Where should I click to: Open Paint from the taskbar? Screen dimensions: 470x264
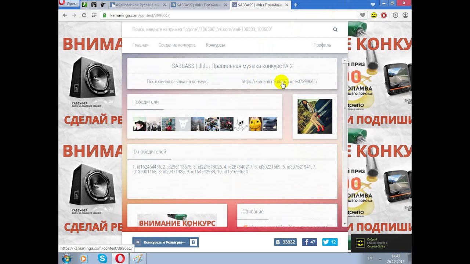point(137,258)
